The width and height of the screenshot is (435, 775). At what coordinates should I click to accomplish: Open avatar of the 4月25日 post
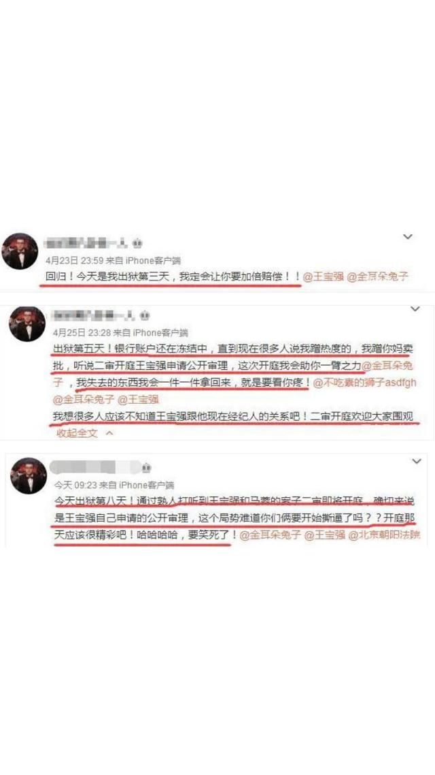(27, 323)
